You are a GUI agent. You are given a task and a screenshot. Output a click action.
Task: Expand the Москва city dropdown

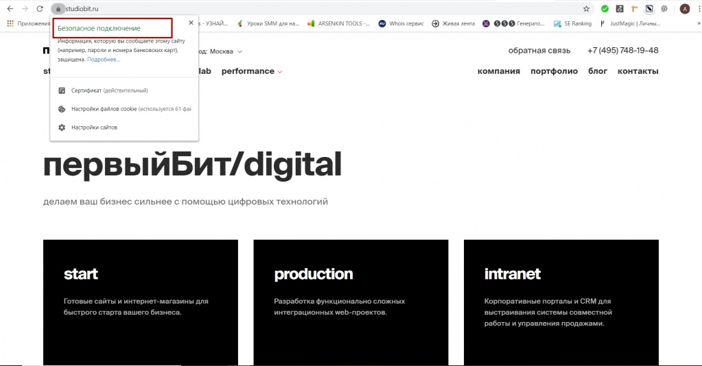[225, 51]
